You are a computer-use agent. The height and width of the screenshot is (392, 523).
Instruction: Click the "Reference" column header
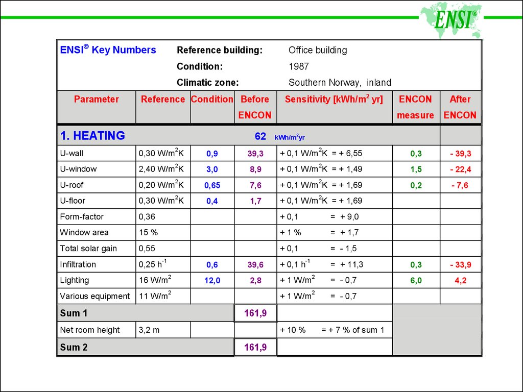(163, 99)
